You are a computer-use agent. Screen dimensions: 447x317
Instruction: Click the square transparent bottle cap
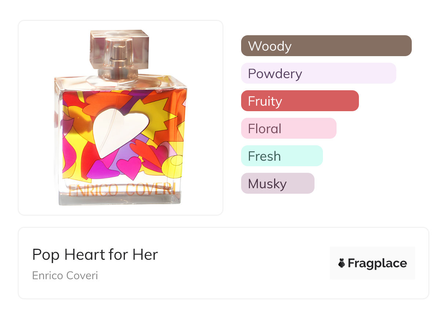(120, 50)
